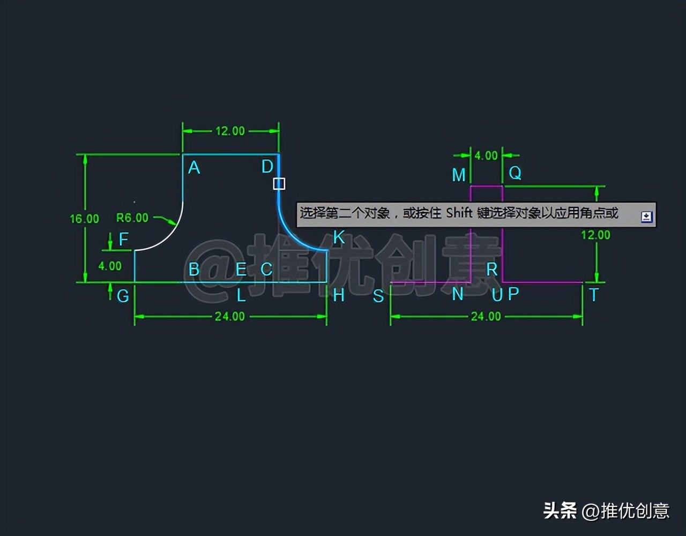Select the R6.00 radius dimension label
Image resolution: width=686 pixels, height=536 pixels.
click(132, 218)
